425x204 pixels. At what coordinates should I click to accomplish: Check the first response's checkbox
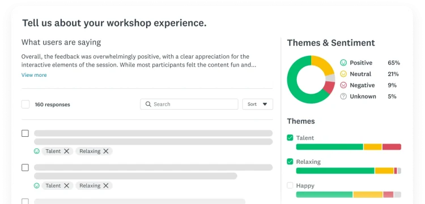coord(25,133)
